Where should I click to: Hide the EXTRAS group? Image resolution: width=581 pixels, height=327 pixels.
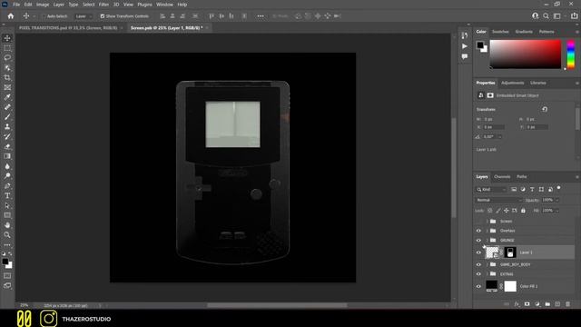(x=478, y=274)
